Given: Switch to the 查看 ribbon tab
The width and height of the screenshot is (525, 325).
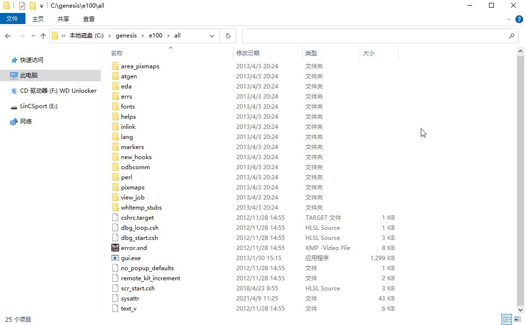Looking at the screenshot, I should click(x=89, y=19).
